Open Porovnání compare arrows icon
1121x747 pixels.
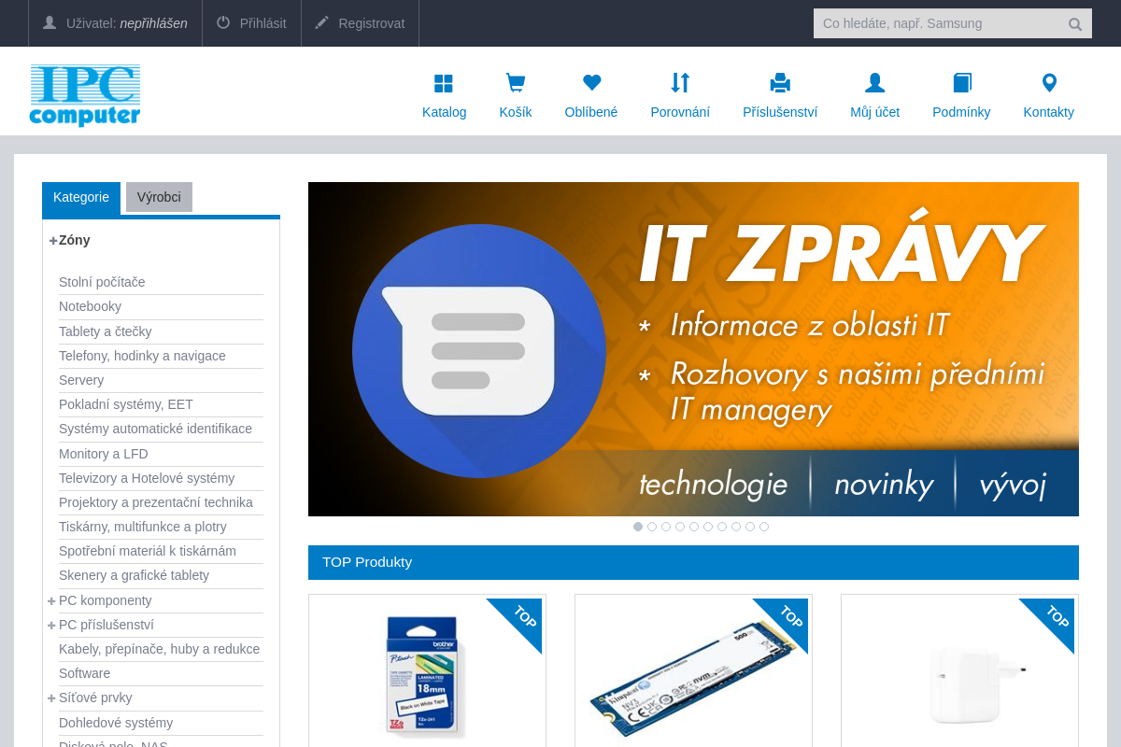click(680, 83)
